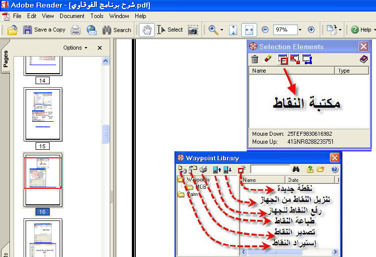The width and height of the screenshot is (376, 257).
Task: Click the Waypoint Library search text field
Action: click(x=270, y=169)
